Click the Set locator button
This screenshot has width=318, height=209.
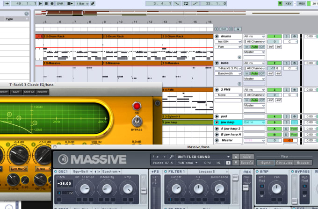point(224,29)
